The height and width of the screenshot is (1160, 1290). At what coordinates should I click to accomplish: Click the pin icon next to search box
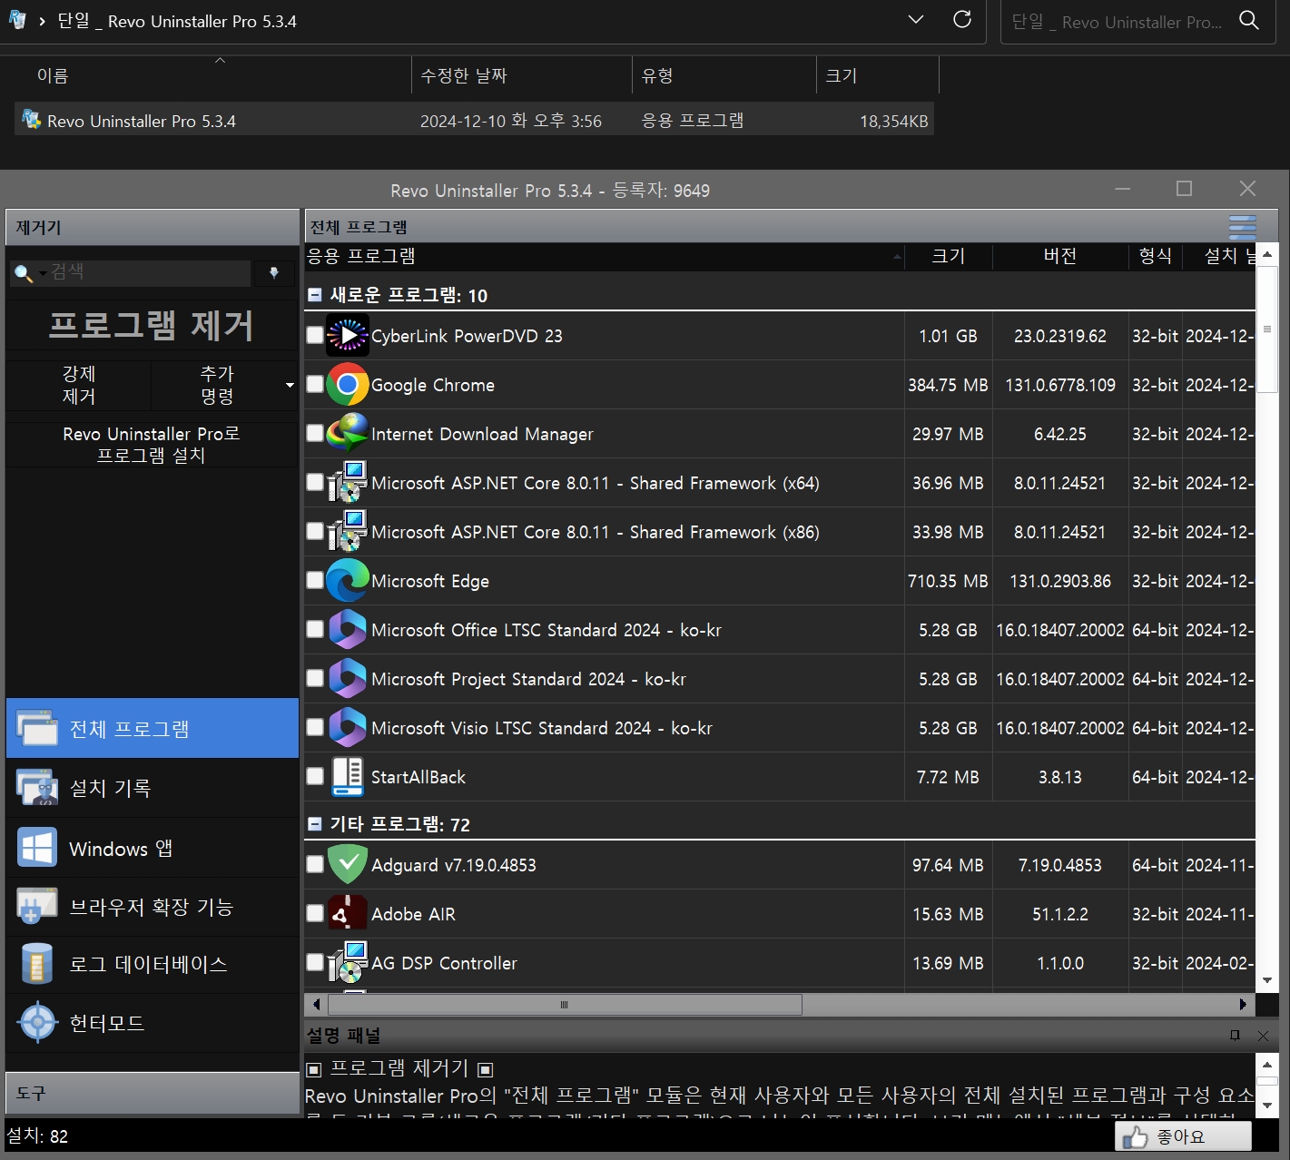pos(274,272)
